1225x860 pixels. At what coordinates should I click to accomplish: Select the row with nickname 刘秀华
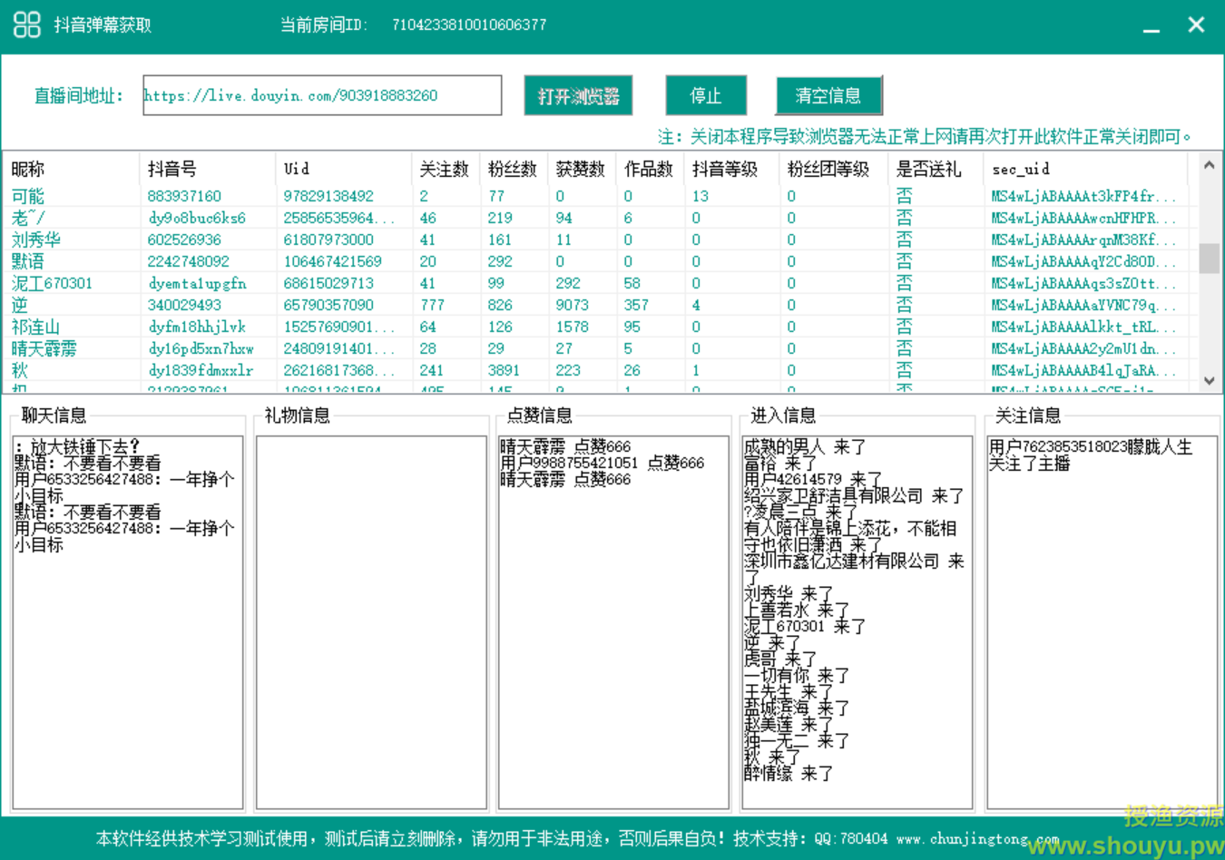click(x=596, y=239)
